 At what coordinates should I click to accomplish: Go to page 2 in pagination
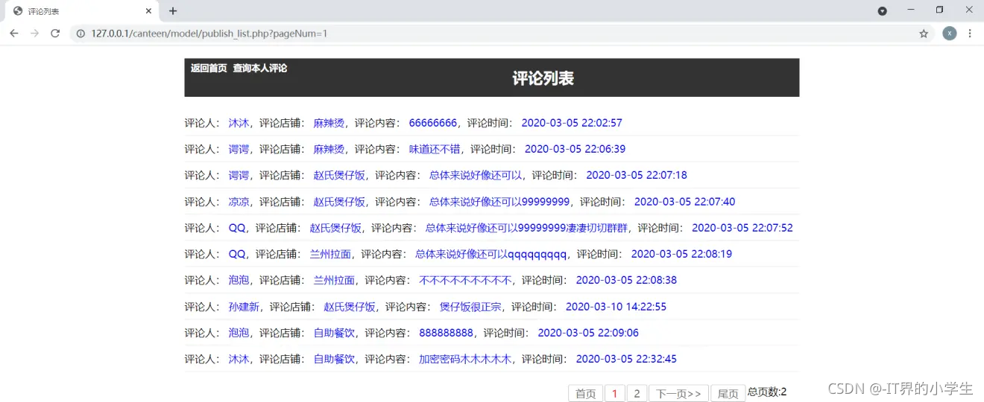636,394
